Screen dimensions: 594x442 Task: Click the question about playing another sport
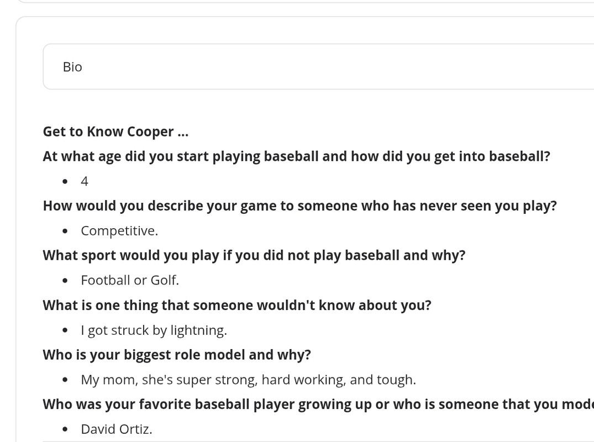pyautogui.click(x=254, y=255)
